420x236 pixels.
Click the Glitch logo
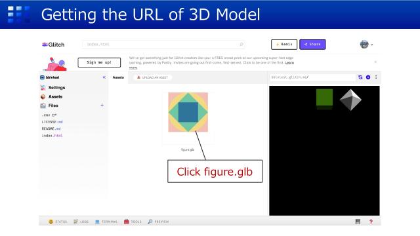53,45
